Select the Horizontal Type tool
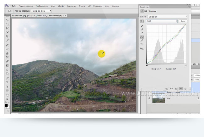The image size is (204, 137). point(7,82)
